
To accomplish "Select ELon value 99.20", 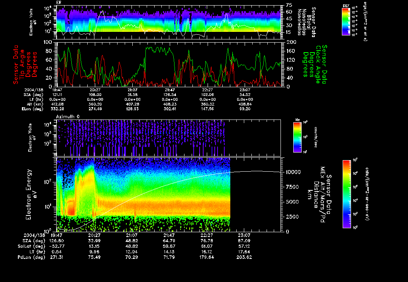I will pyautogui.click(x=245, y=109).
